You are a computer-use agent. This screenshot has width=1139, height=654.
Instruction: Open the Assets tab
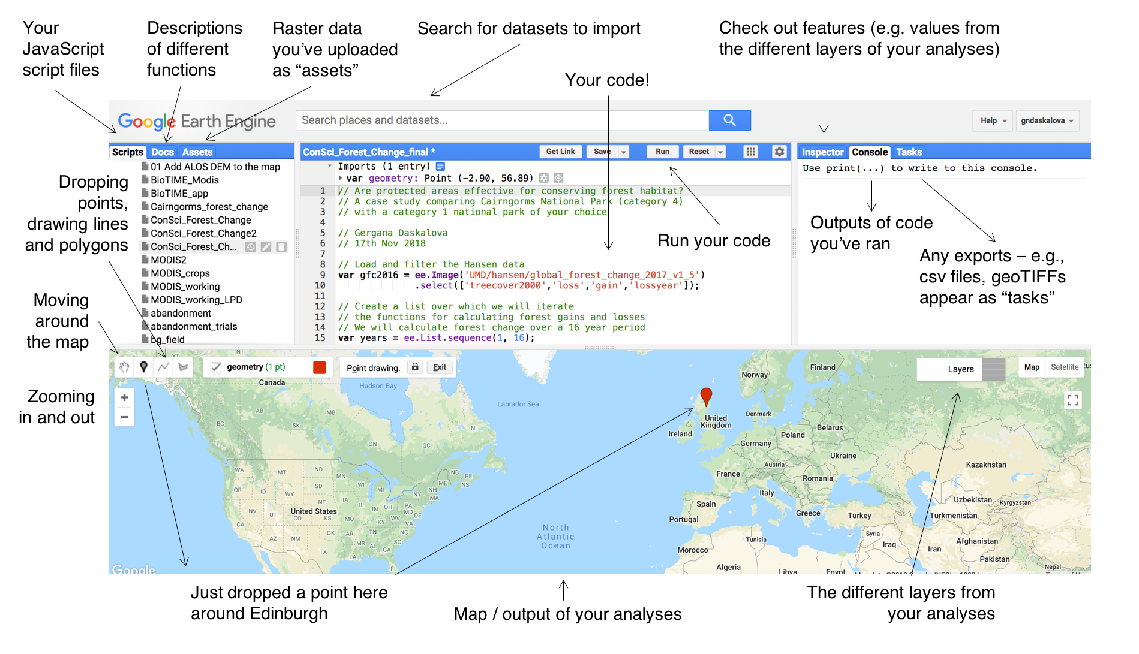197,152
